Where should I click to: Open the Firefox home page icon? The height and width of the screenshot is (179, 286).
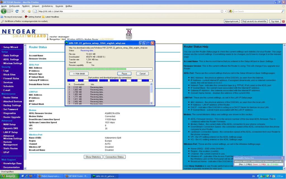click(x=29, y=11)
